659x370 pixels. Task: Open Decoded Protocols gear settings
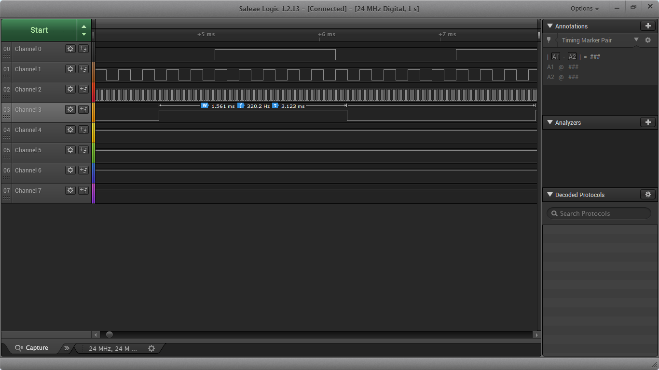(x=648, y=195)
